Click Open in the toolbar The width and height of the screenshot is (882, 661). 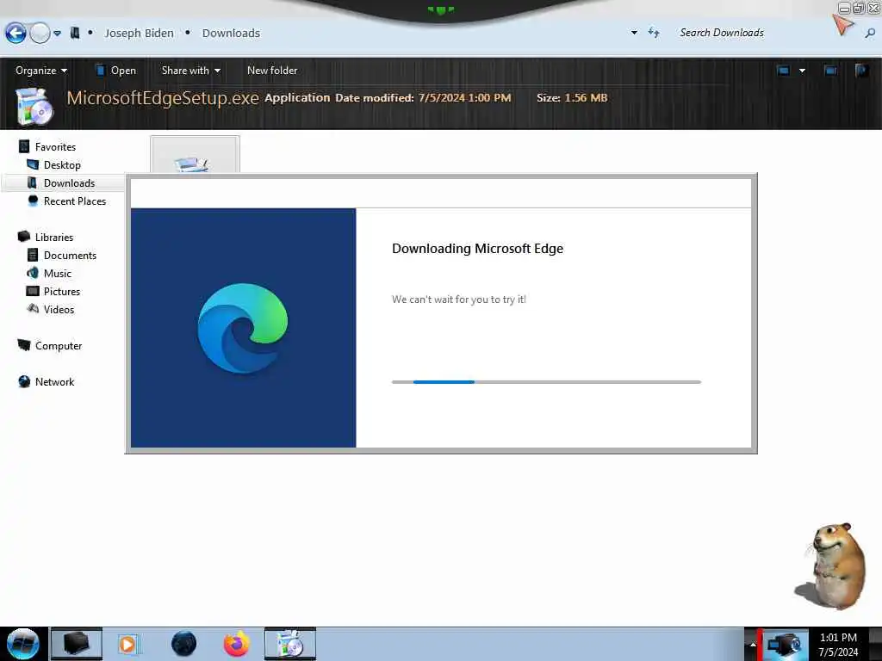click(116, 71)
